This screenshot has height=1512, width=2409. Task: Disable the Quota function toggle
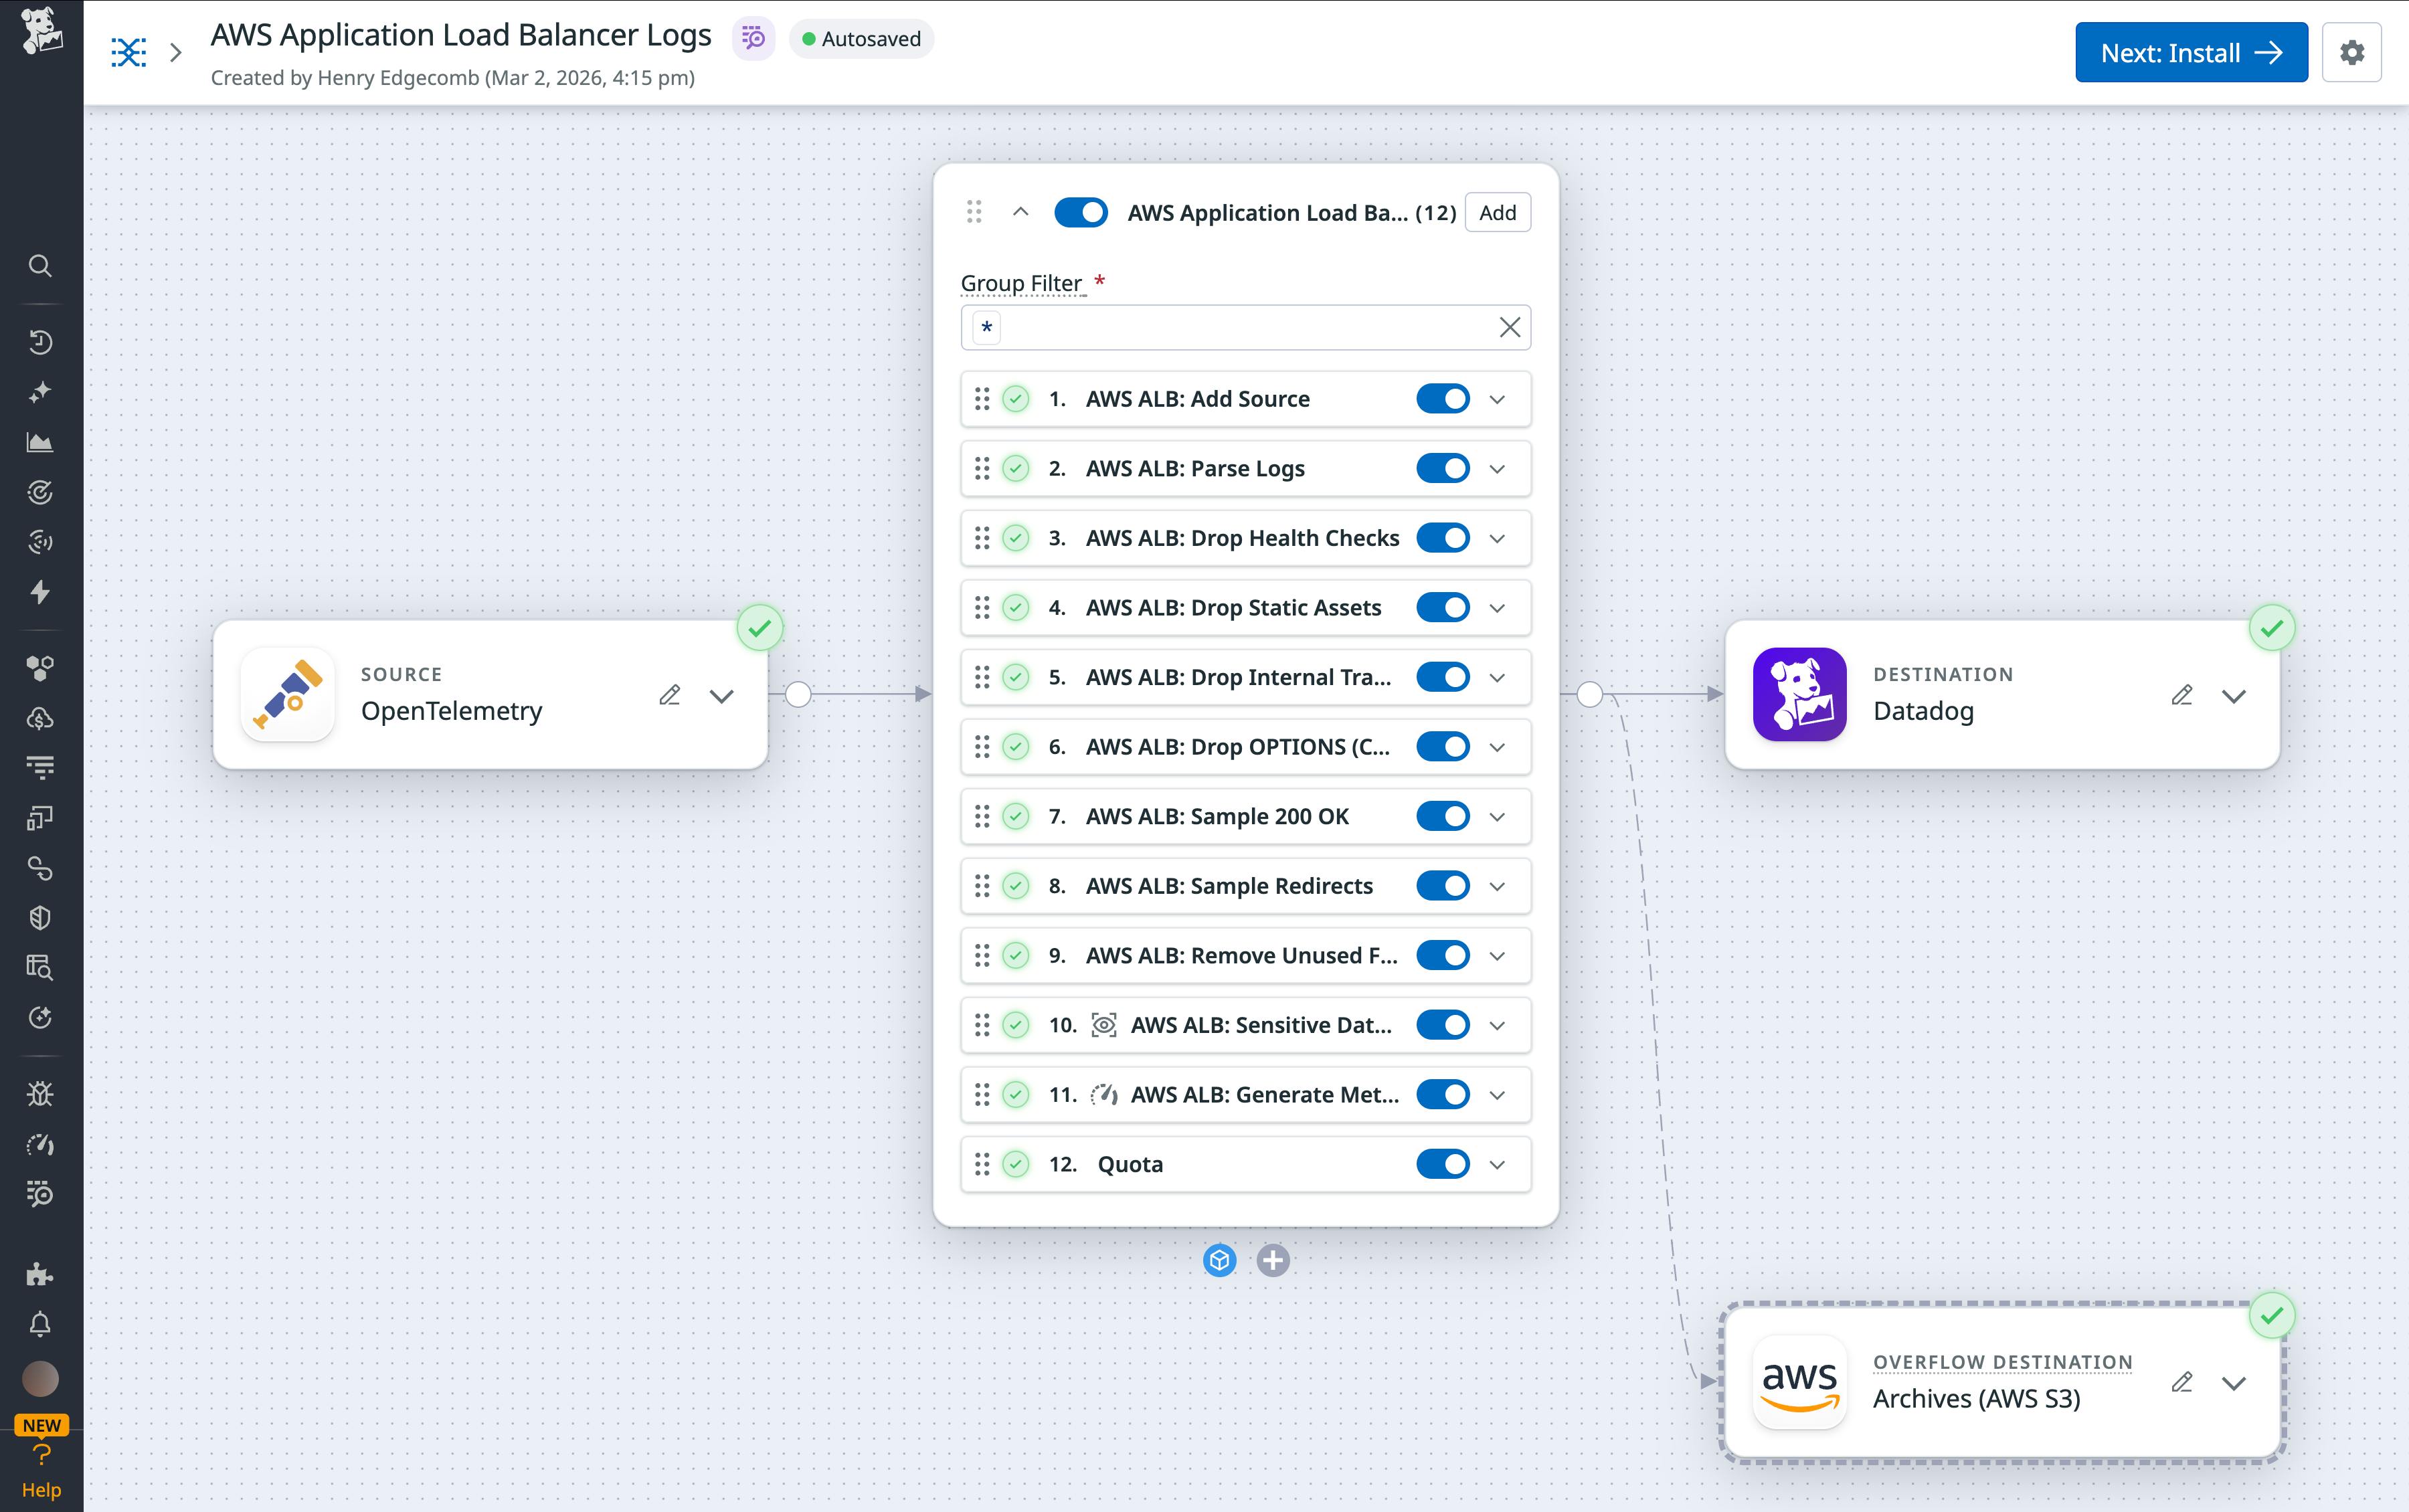[x=1443, y=1163]
